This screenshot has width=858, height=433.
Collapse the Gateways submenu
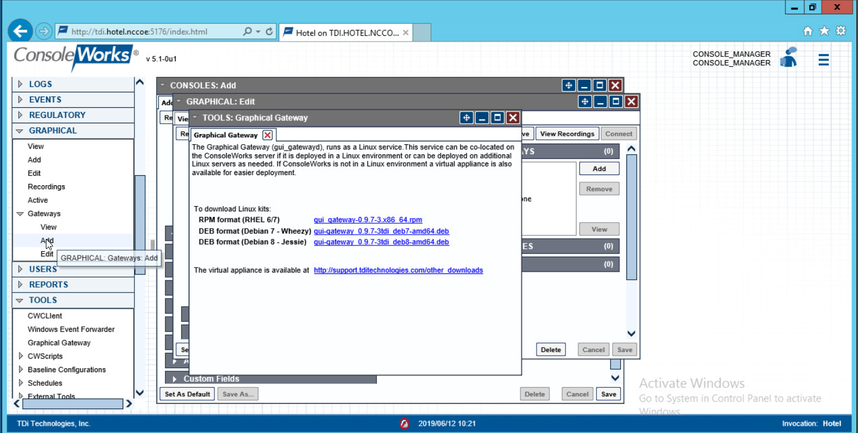tap(20, 214)
